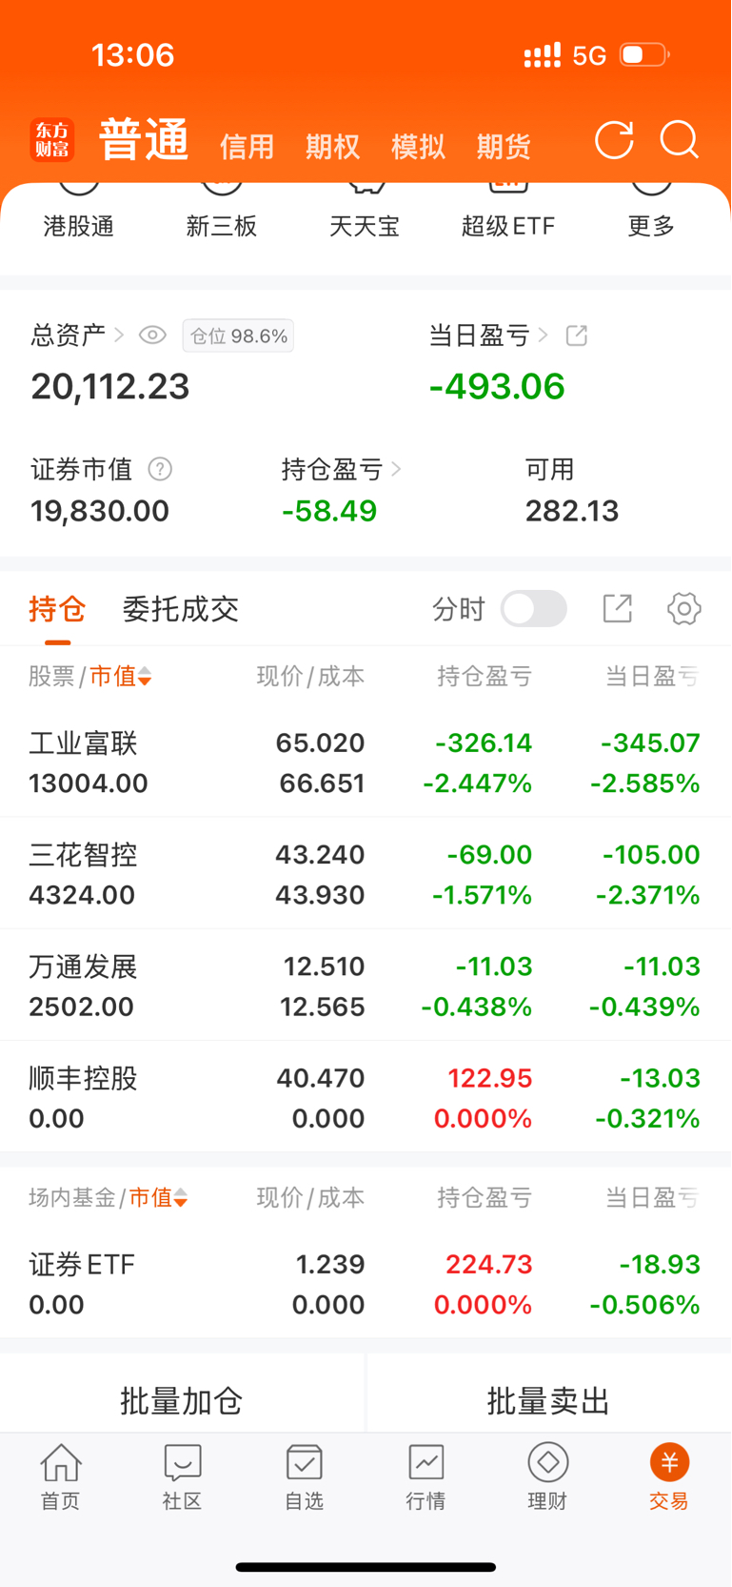Hide total assets with eye icon
The image size is (732, 1587).
pyautogui.click(x=152, y=336)
